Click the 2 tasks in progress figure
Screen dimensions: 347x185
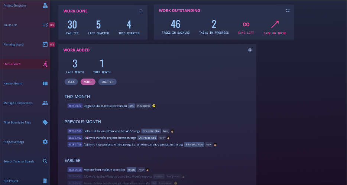pyautogui.click(x=214, y=24)
